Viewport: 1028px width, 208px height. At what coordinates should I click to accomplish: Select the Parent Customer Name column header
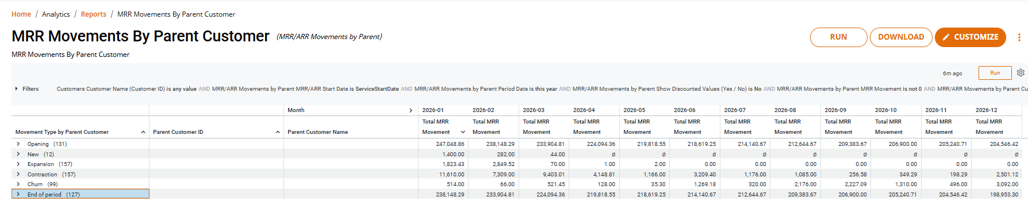click(x=318, y=132)
